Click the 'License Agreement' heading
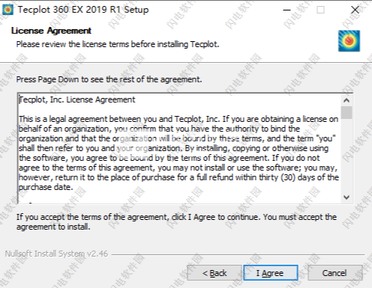The image size is (372, 288). [x=51, y=31]
